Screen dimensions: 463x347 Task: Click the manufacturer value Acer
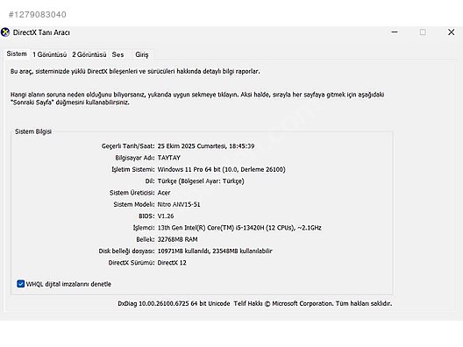coord(164,193)
